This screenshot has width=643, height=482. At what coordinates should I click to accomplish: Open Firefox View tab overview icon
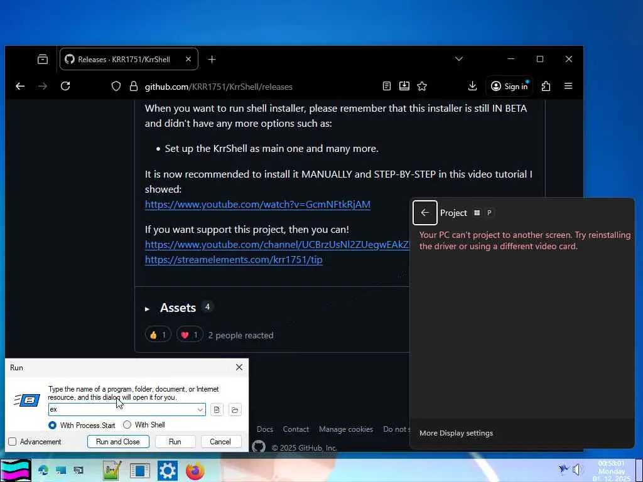[43, 60]
